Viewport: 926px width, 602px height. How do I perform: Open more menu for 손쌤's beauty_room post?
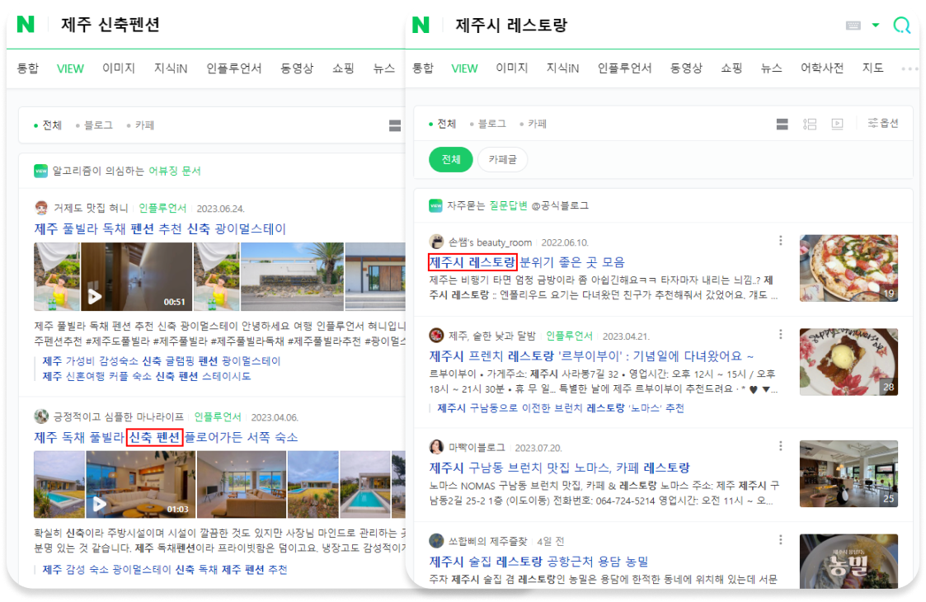pyautogui.click(x=780, y=241)
